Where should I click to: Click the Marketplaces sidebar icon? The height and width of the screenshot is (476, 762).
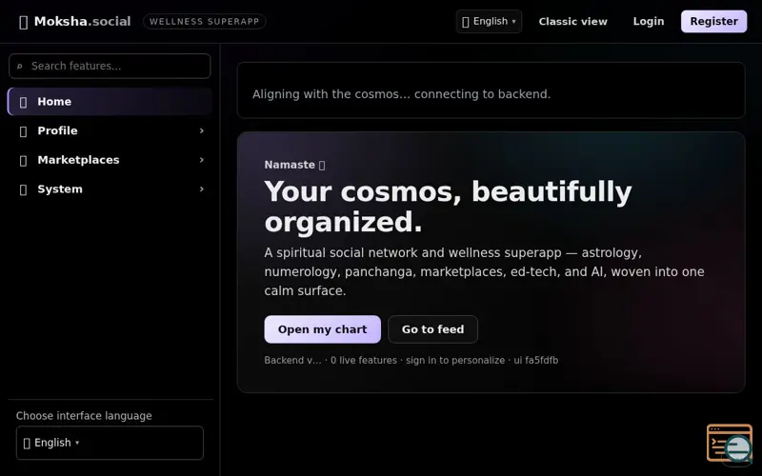(x=23, y=160)
